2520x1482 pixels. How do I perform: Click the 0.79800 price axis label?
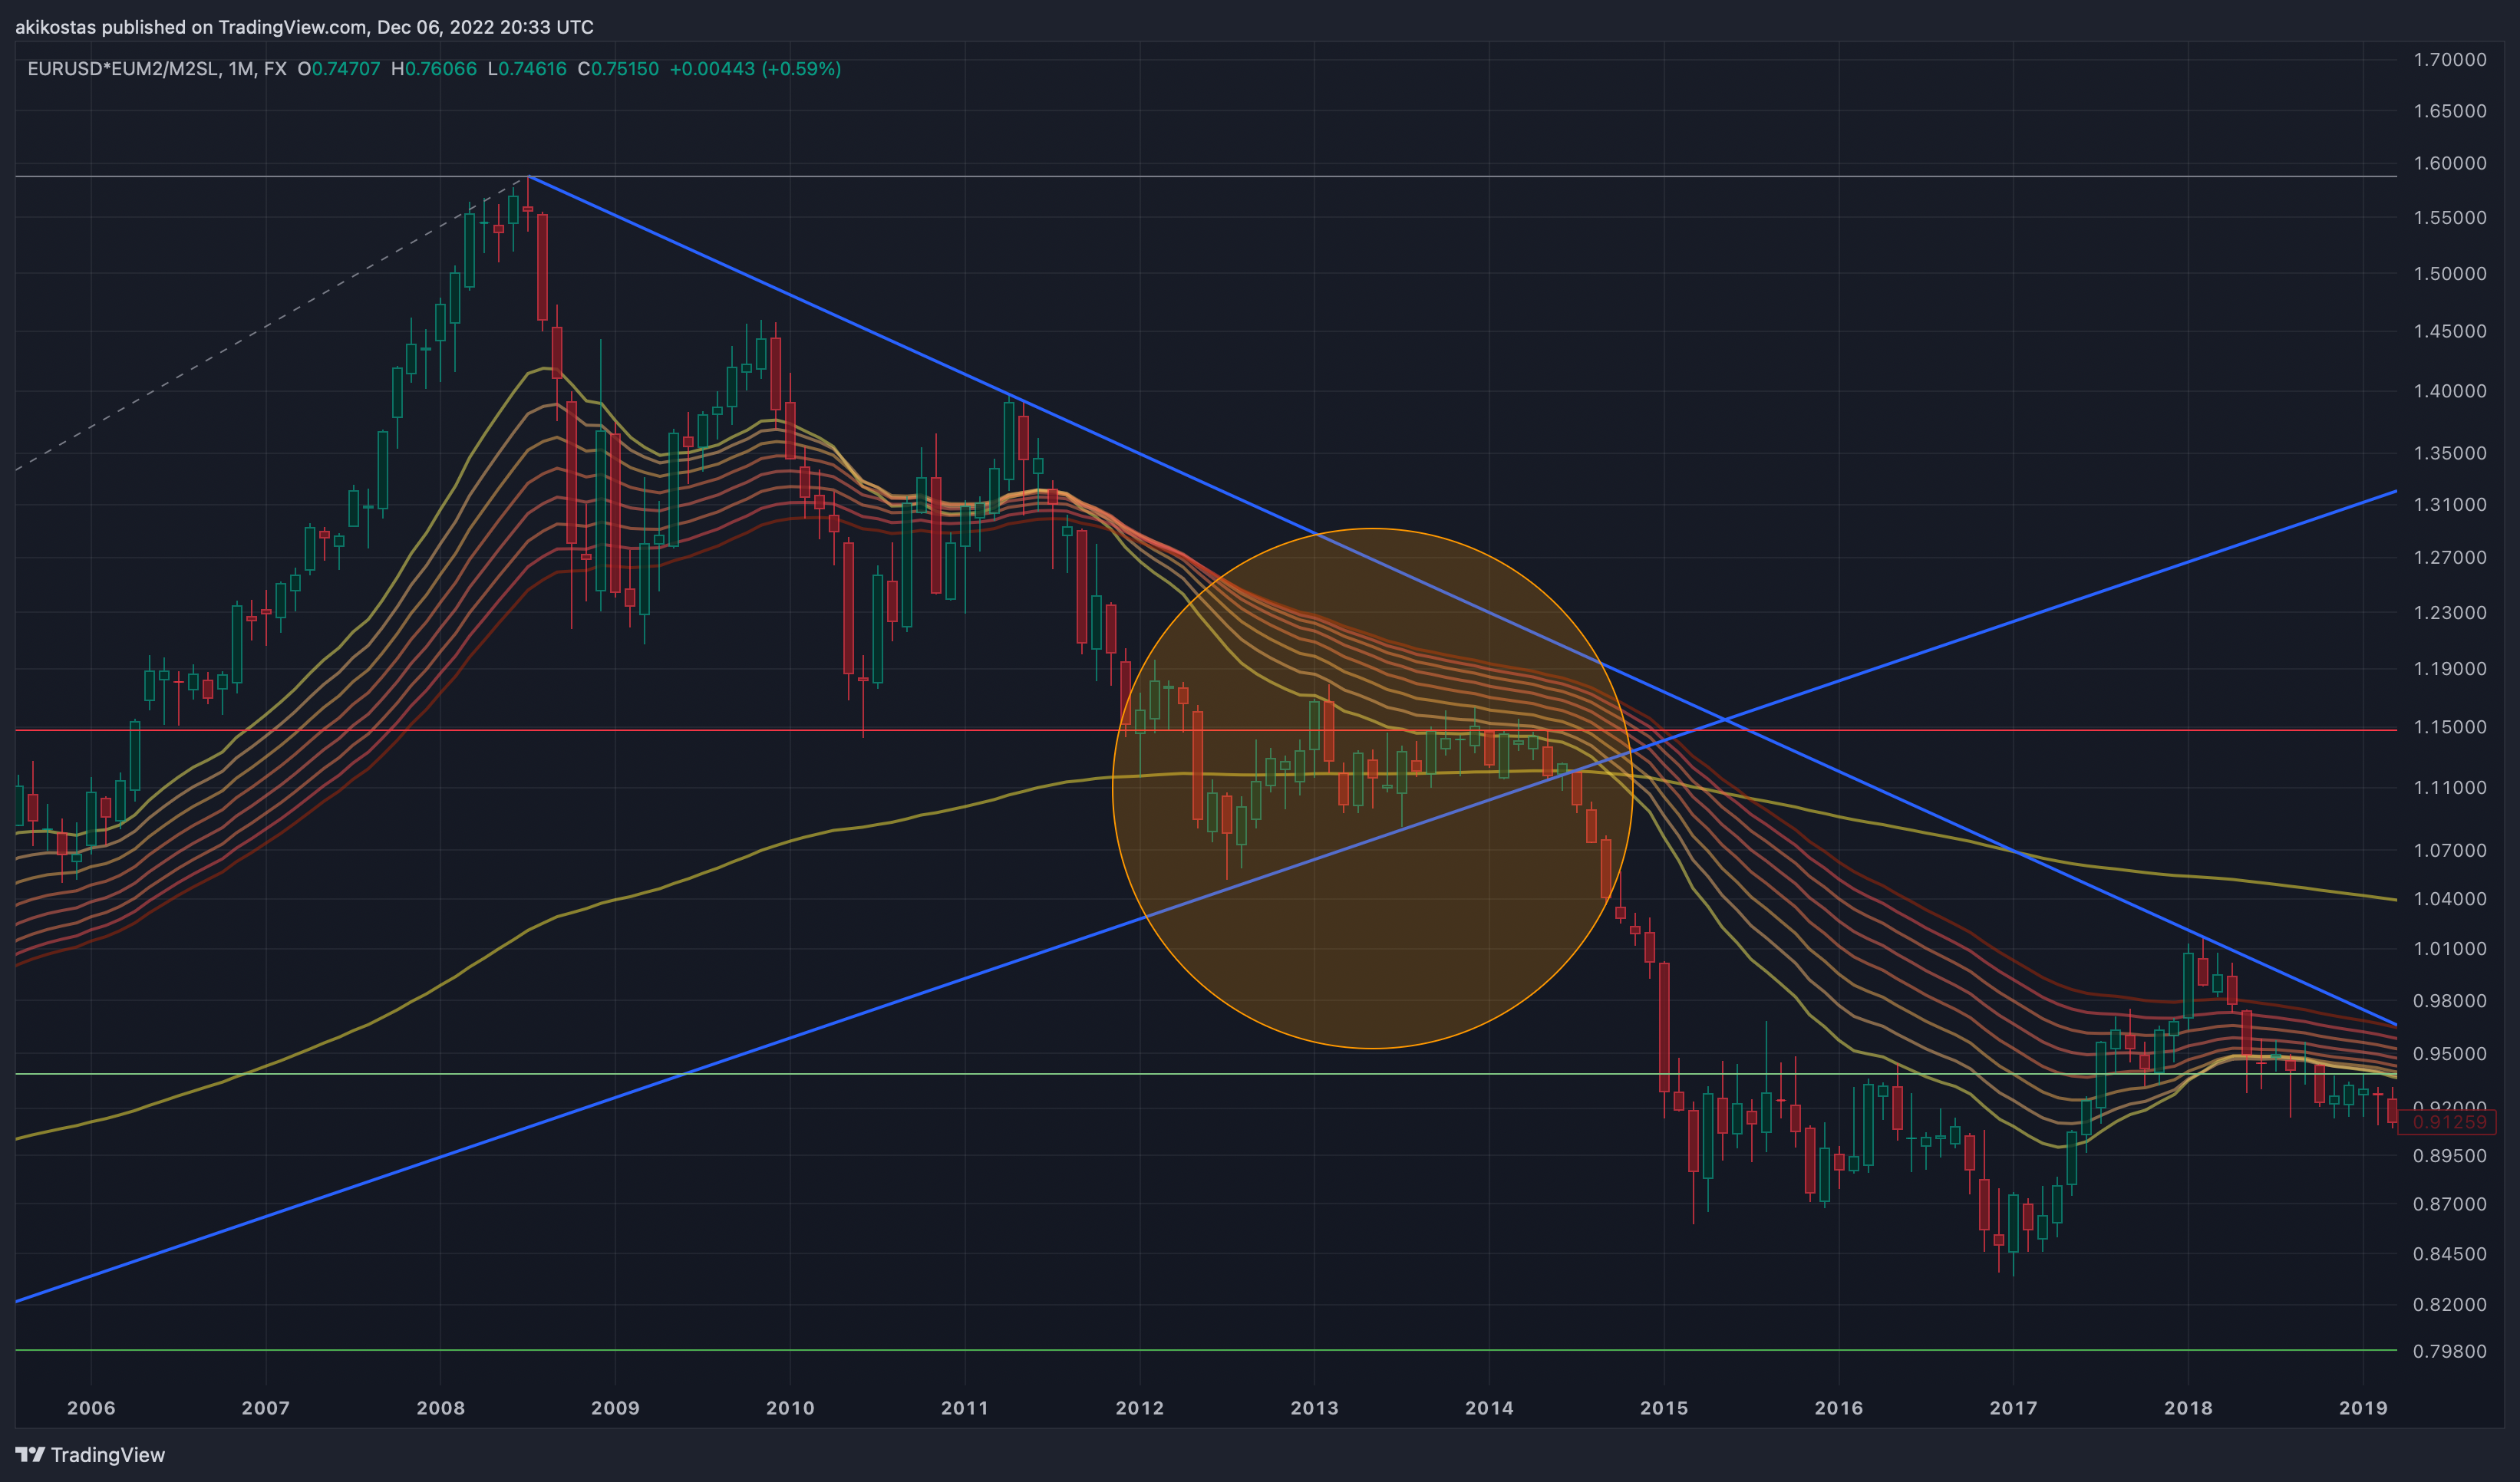(2450, 1351)
